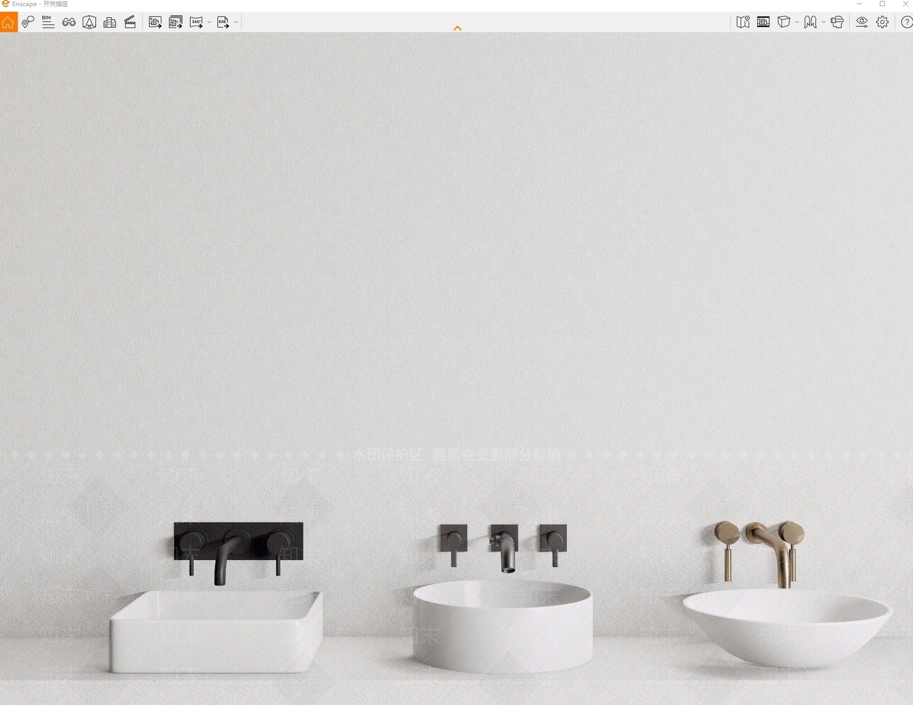Expand the navigation mode dropdown arrow

[x=823, y=22]
